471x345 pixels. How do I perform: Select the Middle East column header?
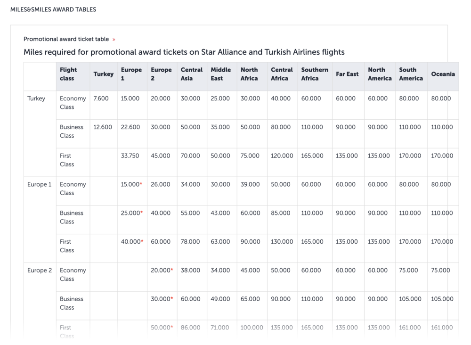pos(221,74)
